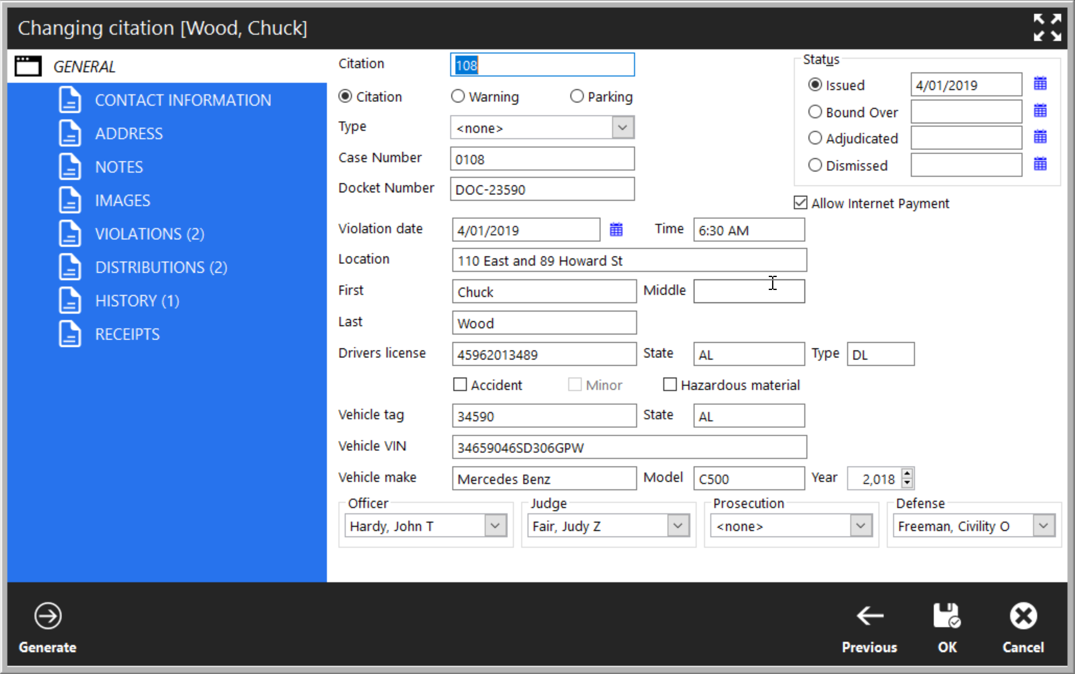Image resolution: width=1075 pixels, height=674 pixels.
Task: Open the Violation date calendar picker
Action: (x=616, y=229)
